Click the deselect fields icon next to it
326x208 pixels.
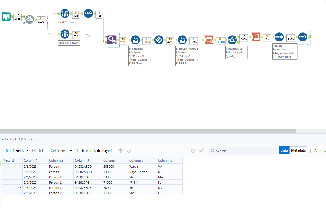(41, 150)
